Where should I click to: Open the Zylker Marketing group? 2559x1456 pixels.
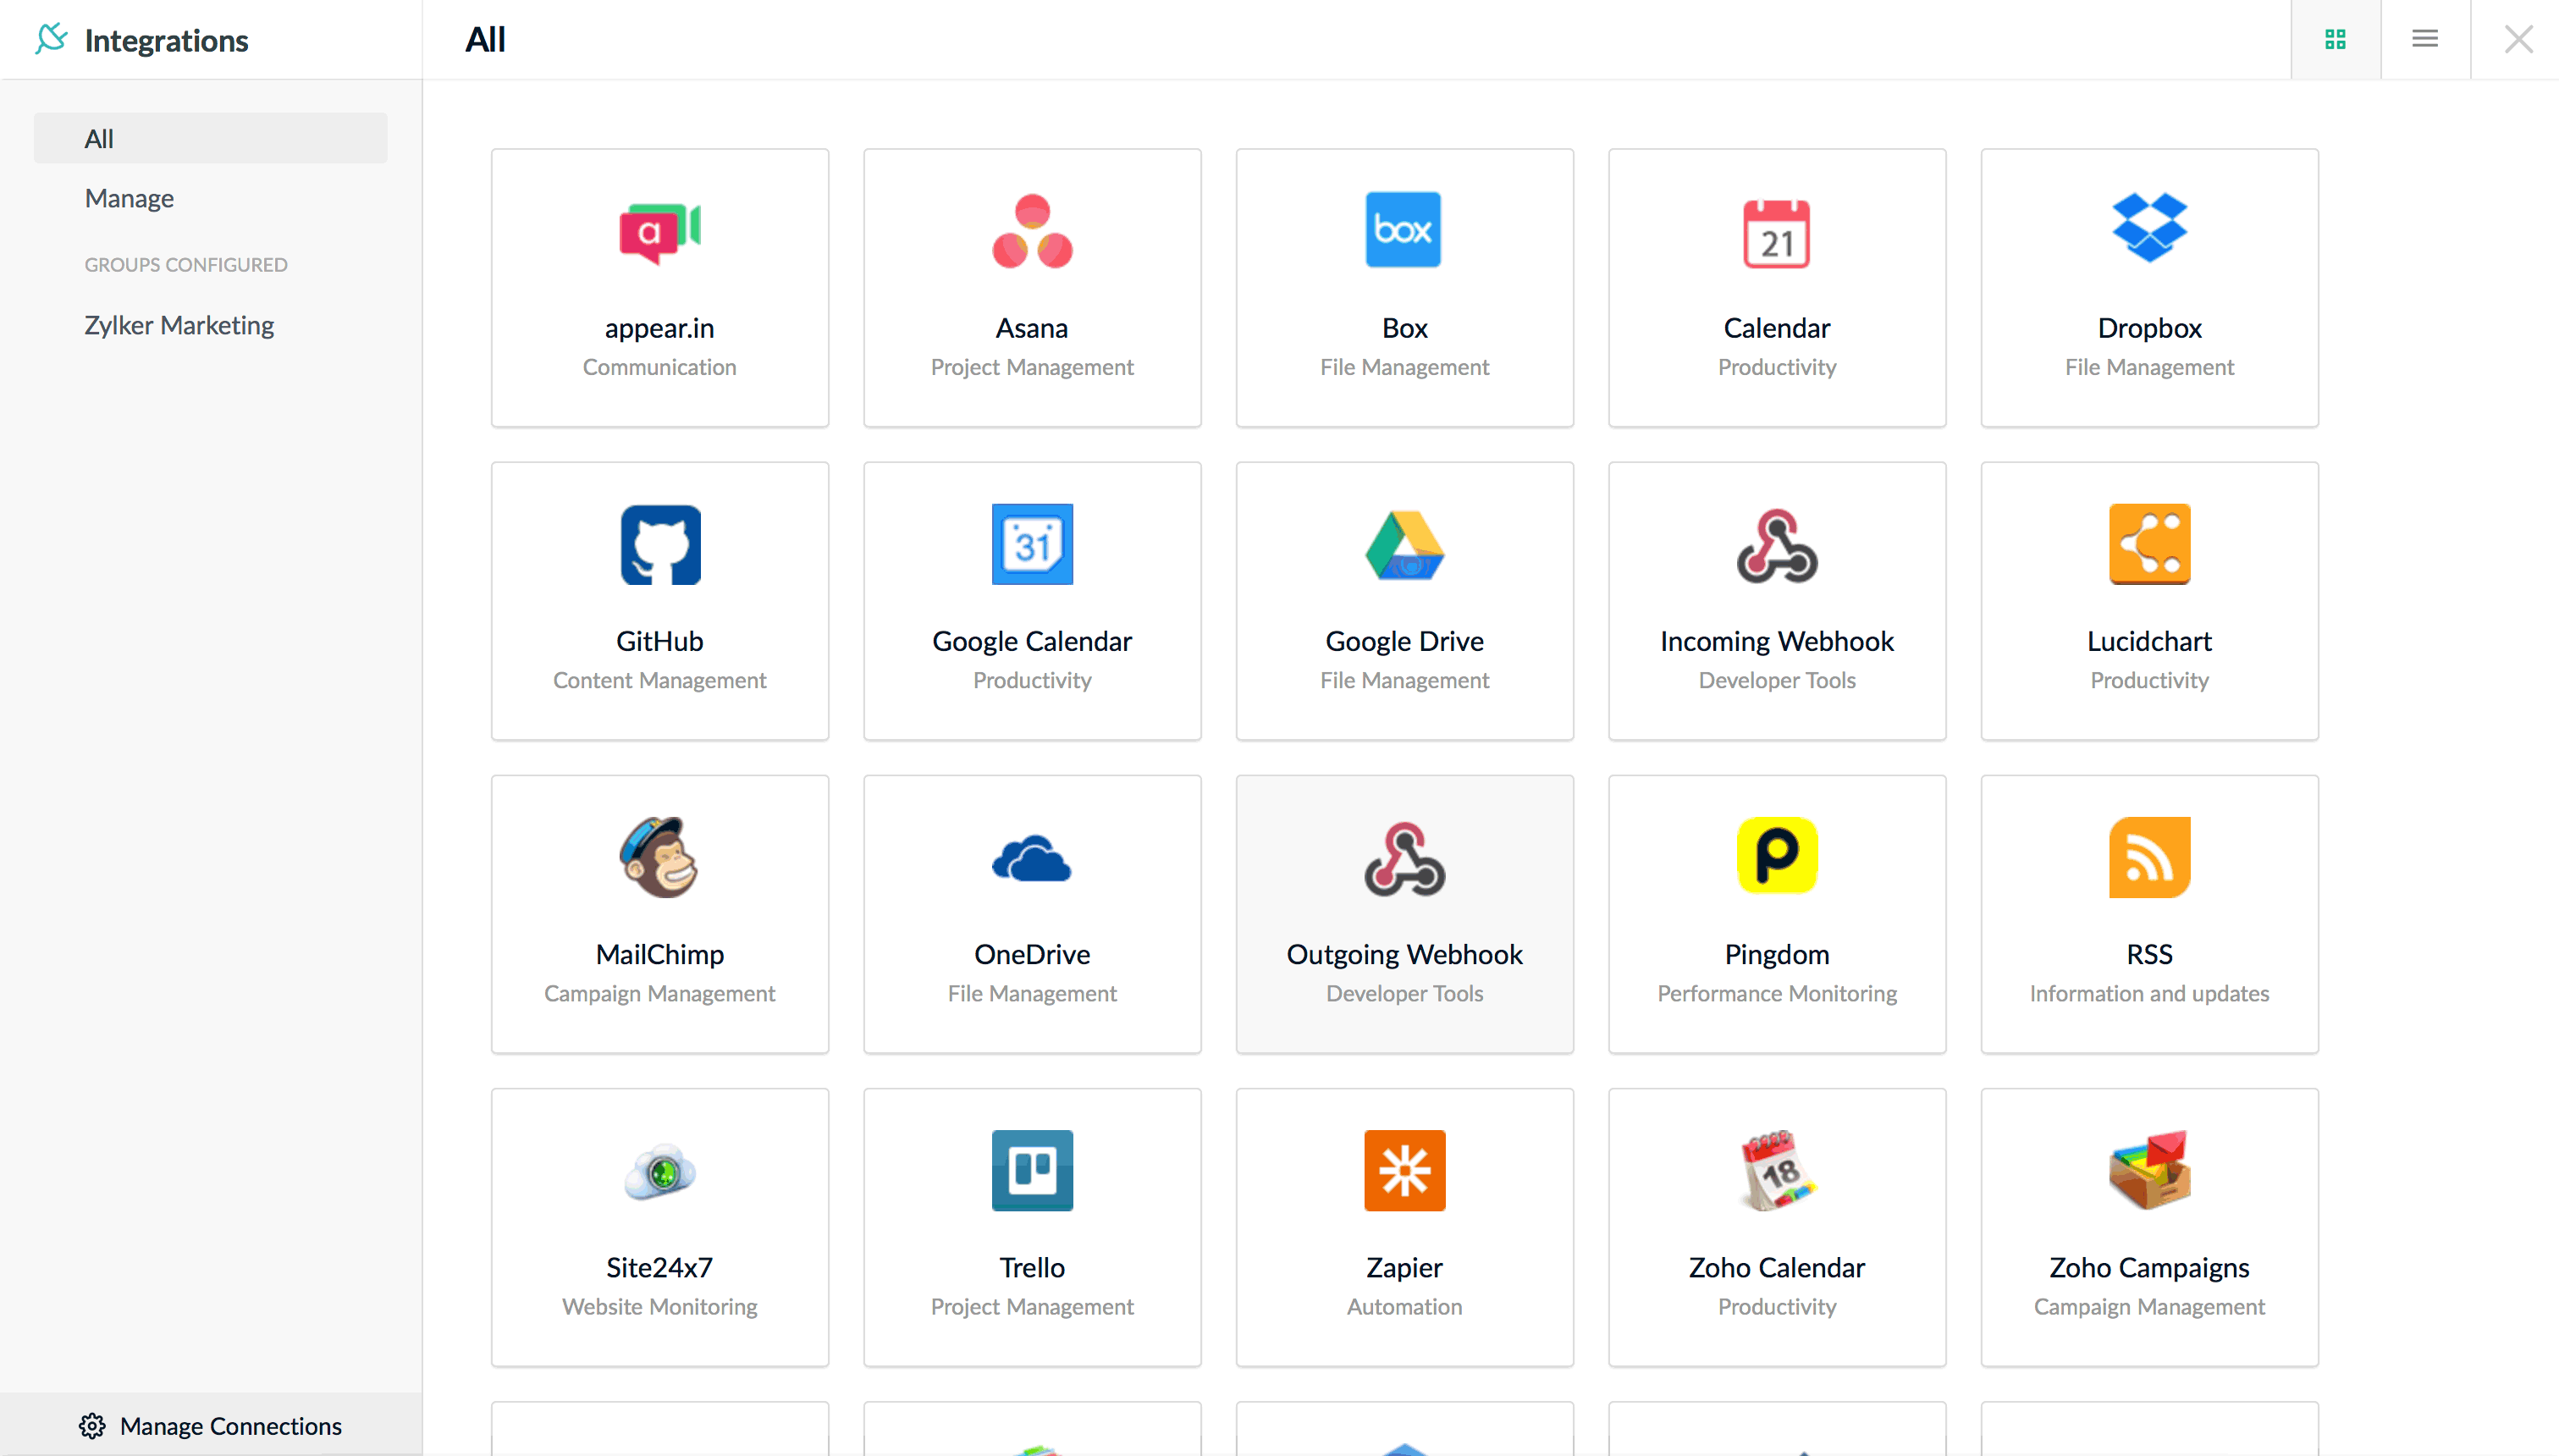pyautogui.click(x=179, y=324)
